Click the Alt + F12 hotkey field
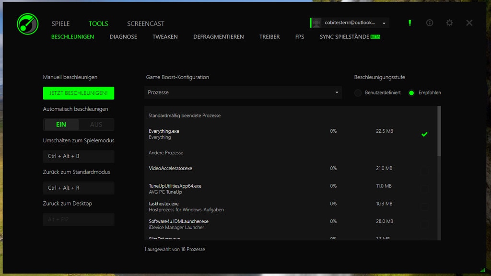The height and width of the screenshot is (276, 491). (x=79, y=219)
